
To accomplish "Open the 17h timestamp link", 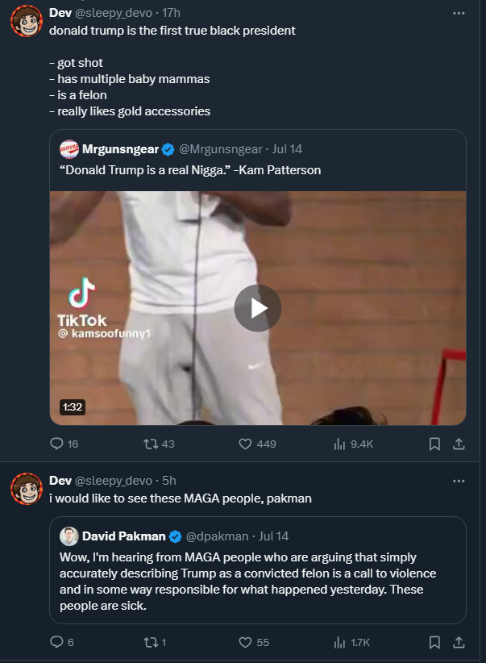I will pyautogui.click(x=171, y=13).
